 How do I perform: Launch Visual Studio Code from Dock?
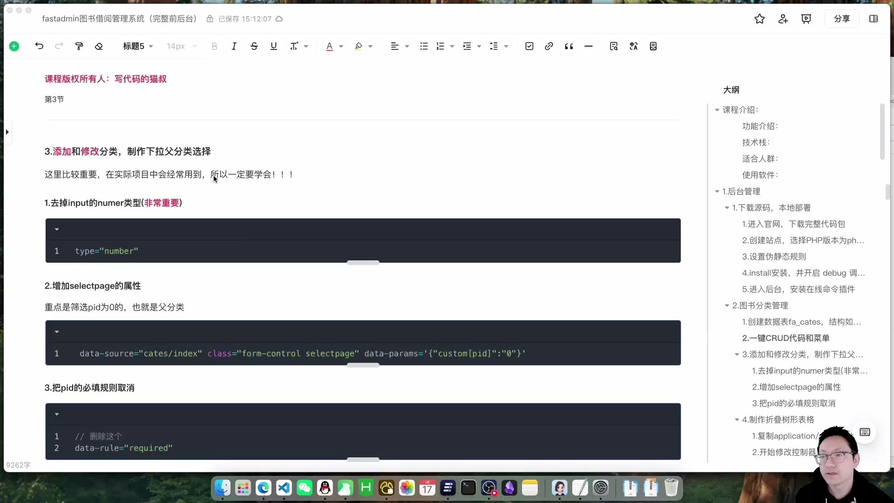click(x=284, y=488)
